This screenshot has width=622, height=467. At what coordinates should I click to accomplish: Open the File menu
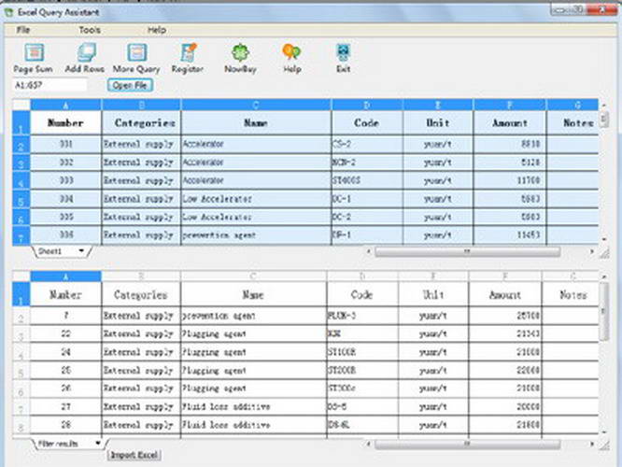click(x=23, y=30)
